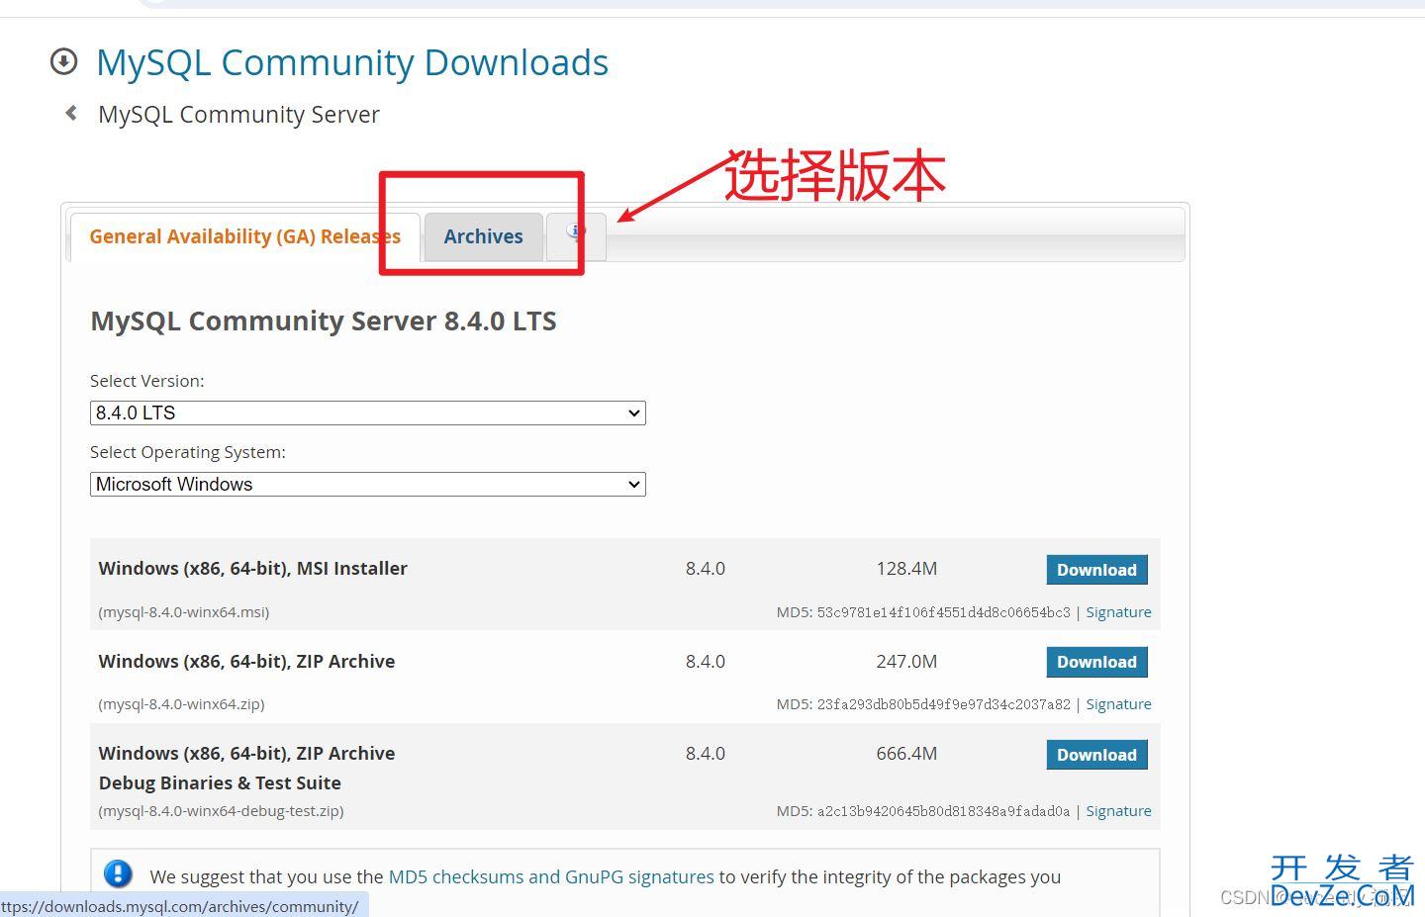Image resolution: width=1425 pixels, height=917 pixels.
Task: Click the status bar URL downloads.mysql.com/archives/community/
Action: coord(180,906)
